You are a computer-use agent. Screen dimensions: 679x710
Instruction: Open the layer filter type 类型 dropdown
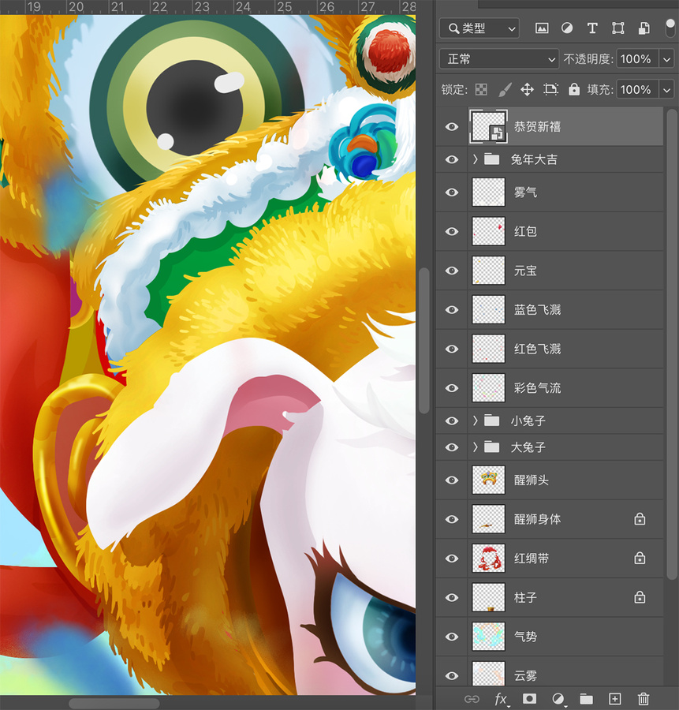click(x=479, y=28)
